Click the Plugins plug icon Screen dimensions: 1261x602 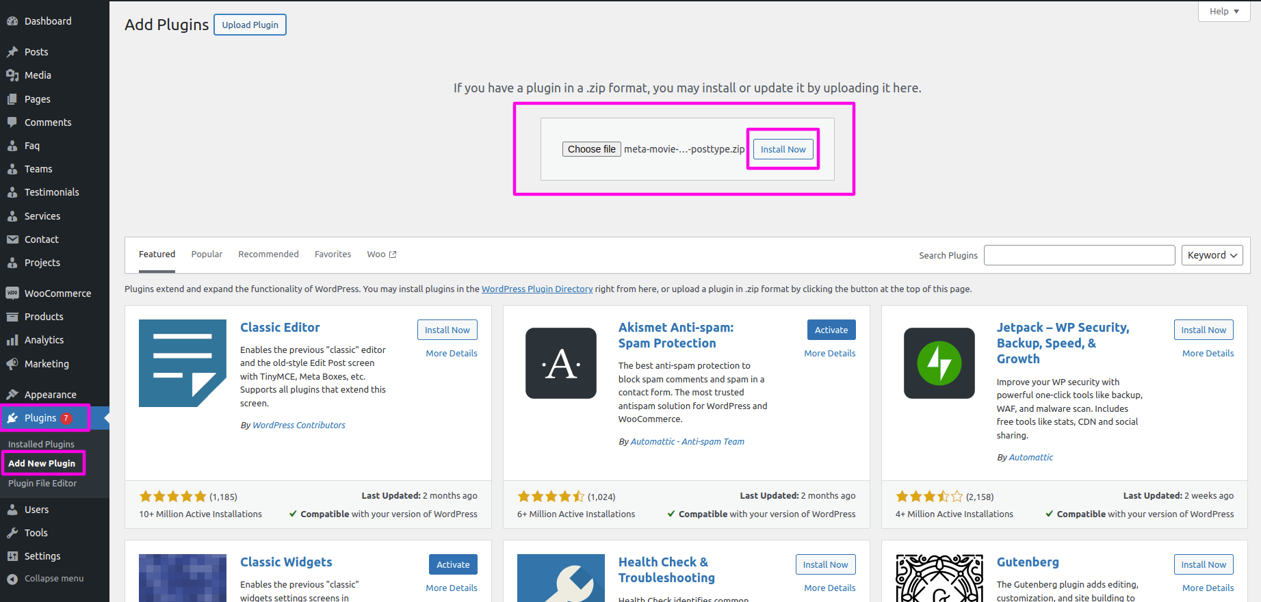pos(12,418)
